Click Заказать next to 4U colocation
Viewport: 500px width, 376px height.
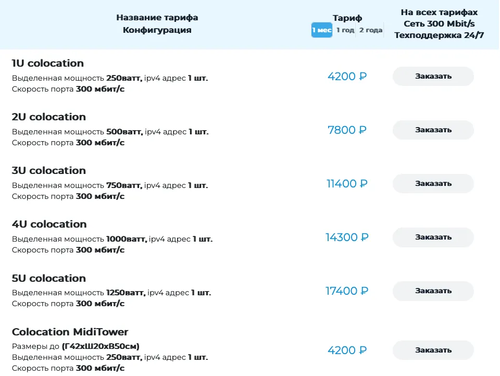coord(433,237)
